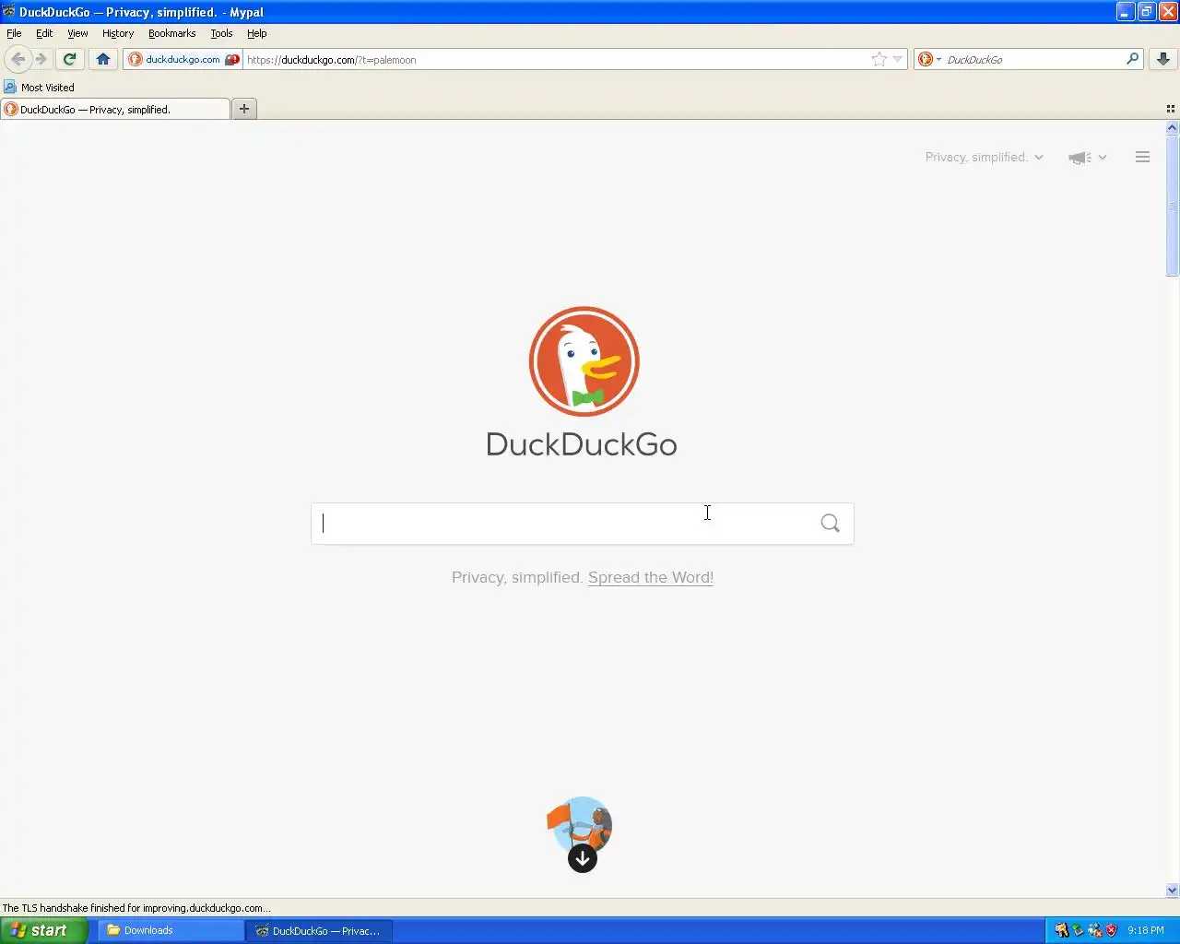This screenshot has height=944, width=1180.
Task: Open the DuckDuckGo hamburger side menu
Action: [1142, 158]
